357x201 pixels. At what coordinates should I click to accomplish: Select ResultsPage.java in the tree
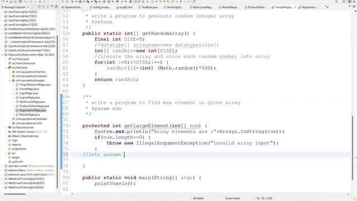30,114
